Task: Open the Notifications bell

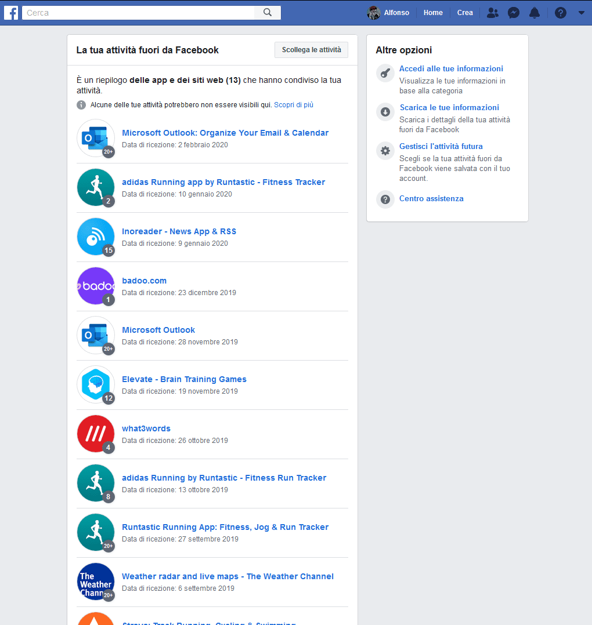Action: 534,13
